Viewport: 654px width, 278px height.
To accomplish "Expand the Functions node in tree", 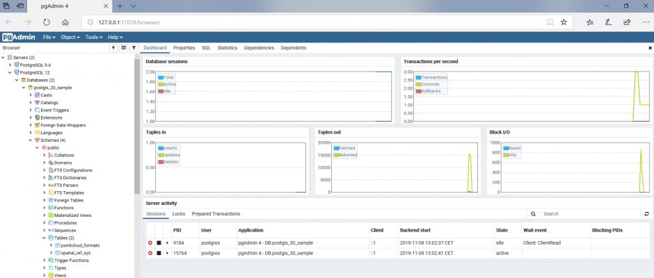I will click(x=45, y=207).
